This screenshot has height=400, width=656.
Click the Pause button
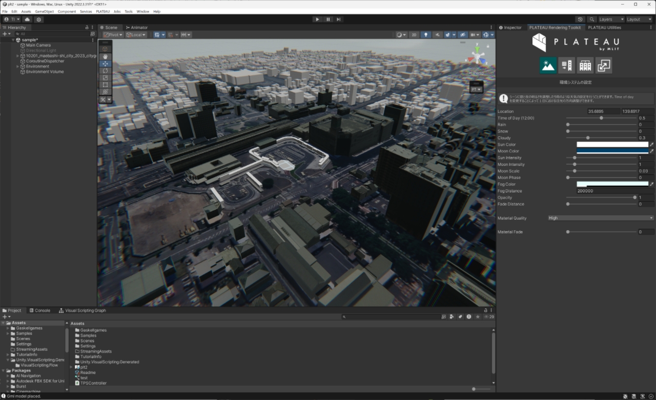(328, 19)
